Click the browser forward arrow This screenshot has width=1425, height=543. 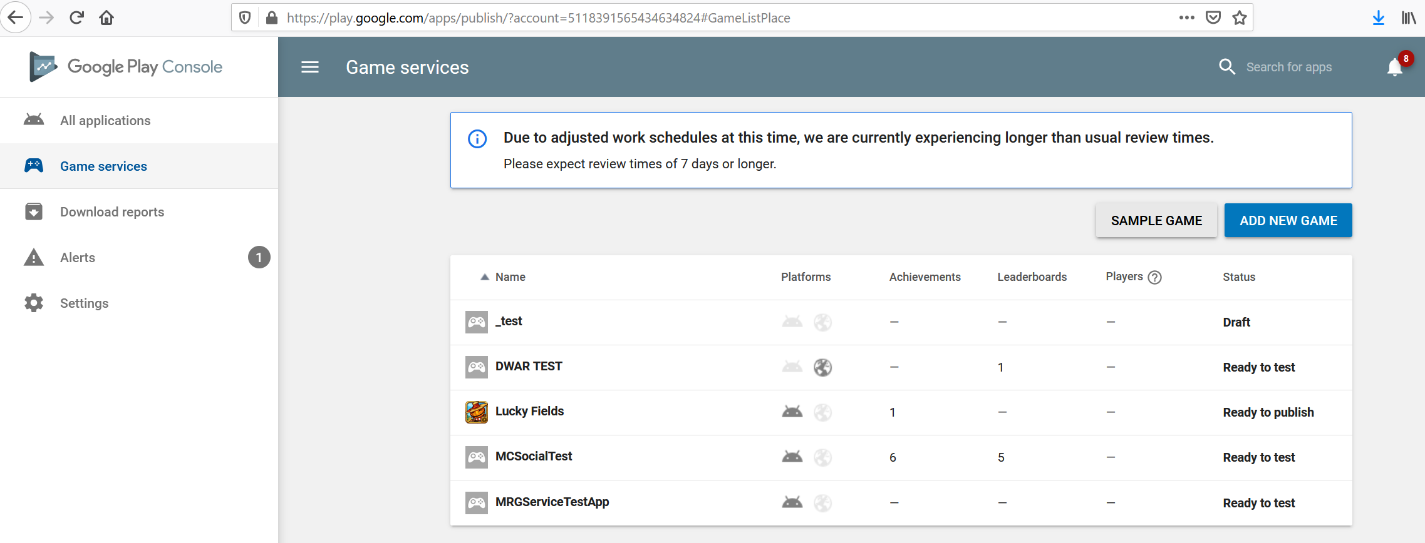46,18
